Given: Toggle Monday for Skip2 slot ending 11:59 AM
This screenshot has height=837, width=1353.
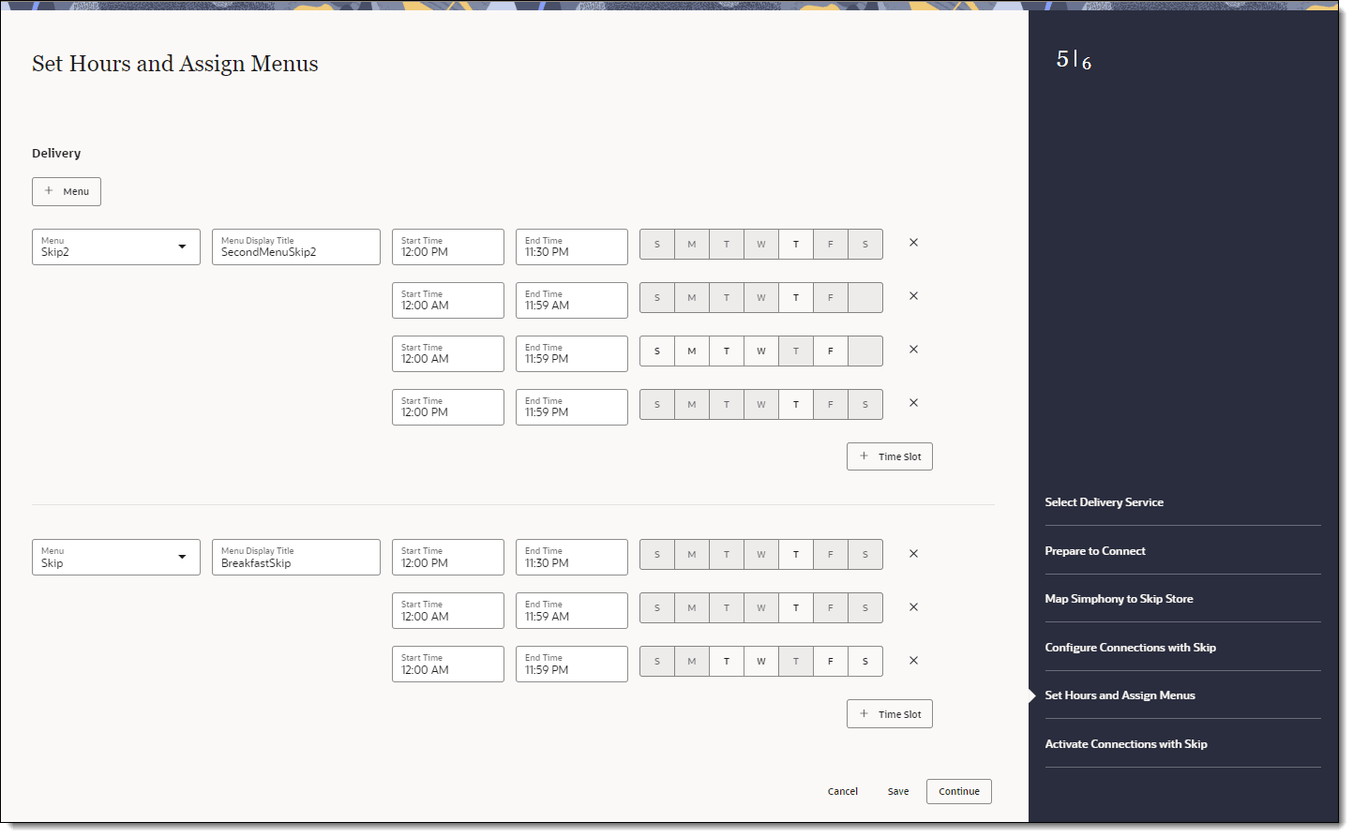Looking at the screenshot, I should (x=692, y=298).
